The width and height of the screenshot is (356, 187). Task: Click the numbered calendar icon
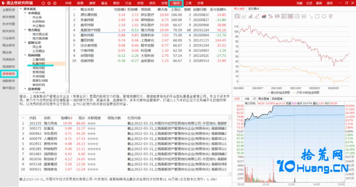[x=277, y=16]
